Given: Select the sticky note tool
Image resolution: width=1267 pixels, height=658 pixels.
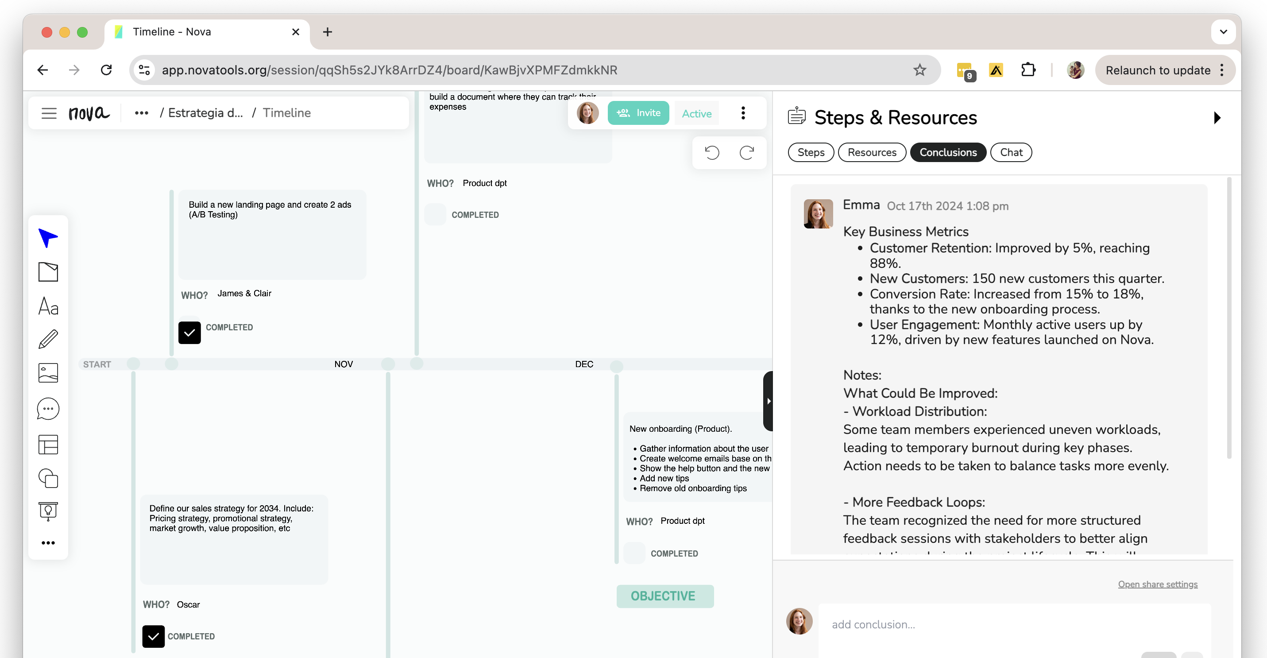Looking at the screenshot, I should coord(48,272).
